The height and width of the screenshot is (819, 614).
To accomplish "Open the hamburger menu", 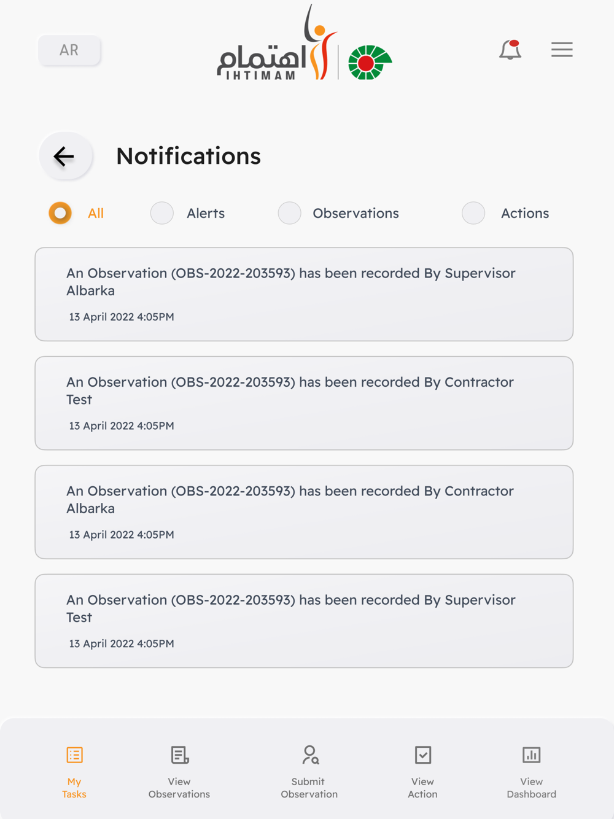I will tap(562, 50).
